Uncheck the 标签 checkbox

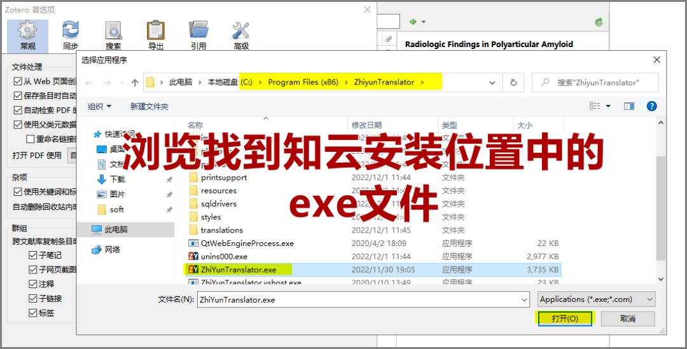pyautogui.click(x=33, y=313)
